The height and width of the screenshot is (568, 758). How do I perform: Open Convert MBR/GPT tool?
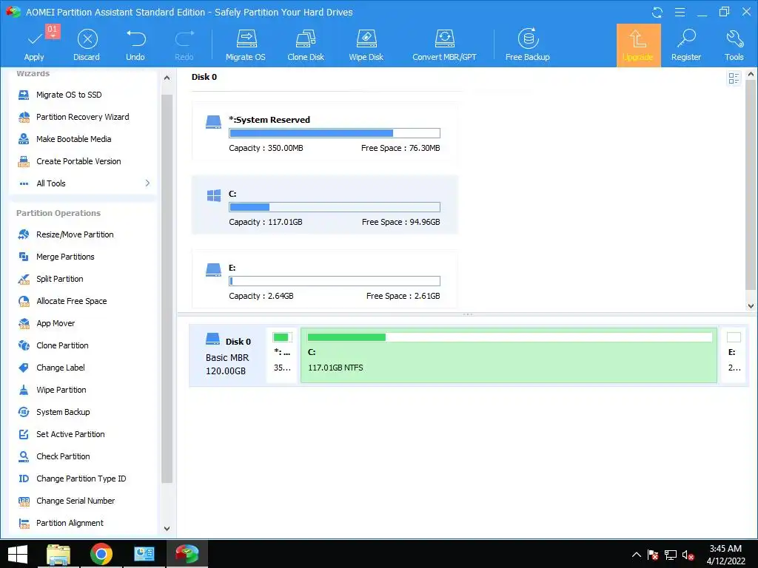(x=444, y=44)
